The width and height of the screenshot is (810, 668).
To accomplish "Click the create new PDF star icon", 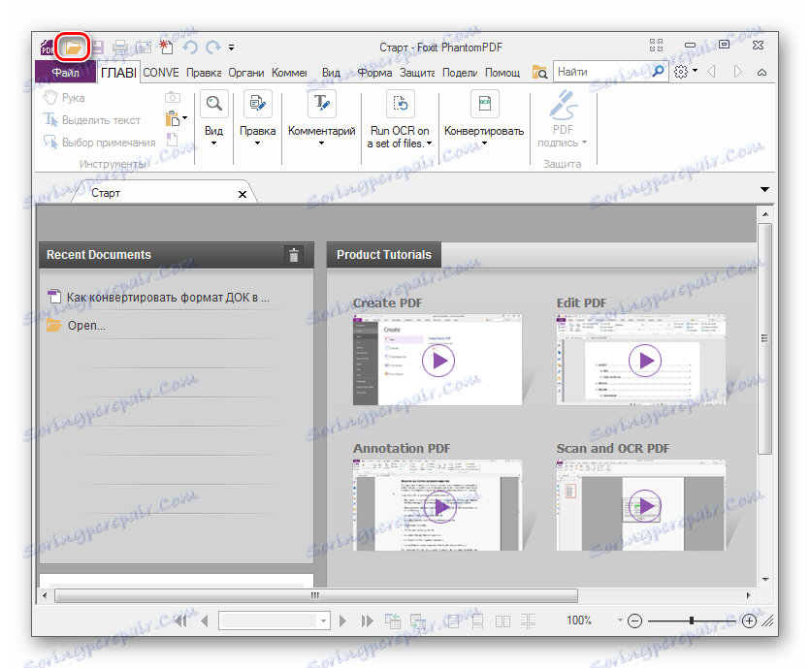I will click(x=166, y=47).
